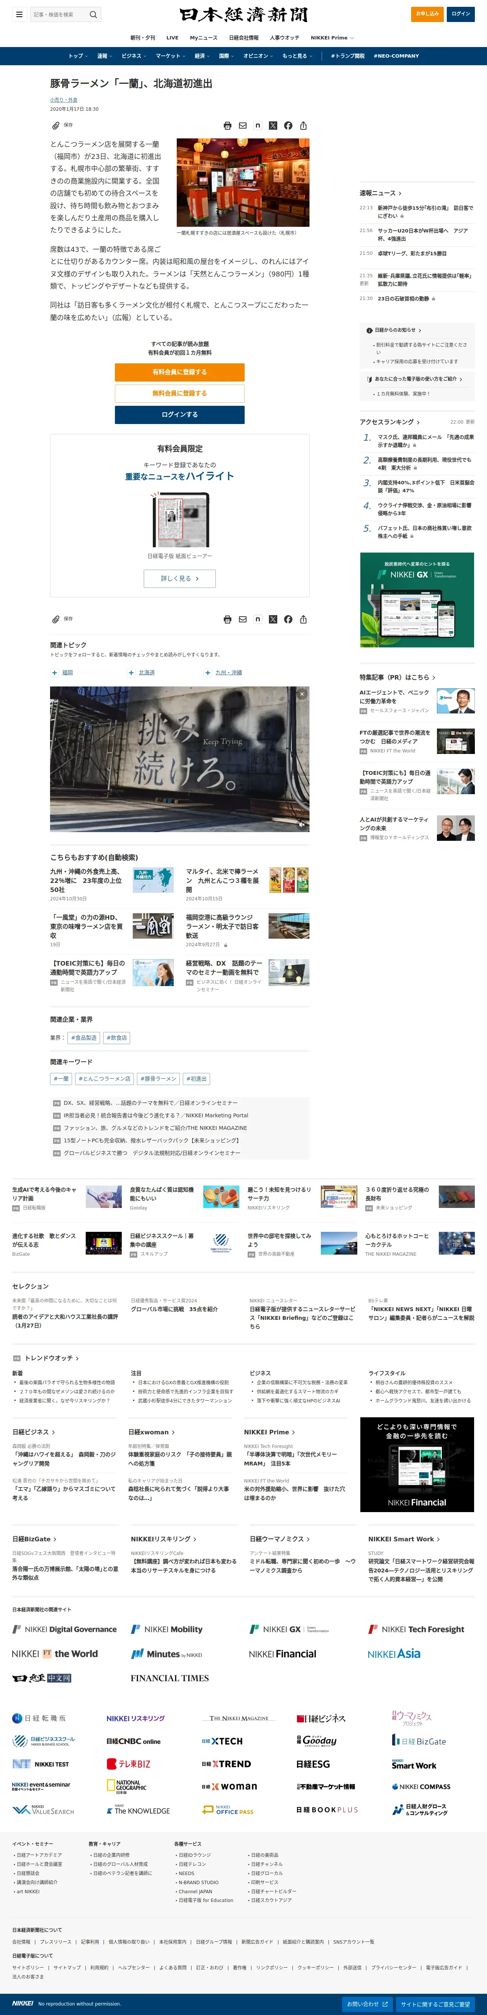Click the お問い合わせ button in the footer
Screen dimensions: 487x2015
(368, 2004)
